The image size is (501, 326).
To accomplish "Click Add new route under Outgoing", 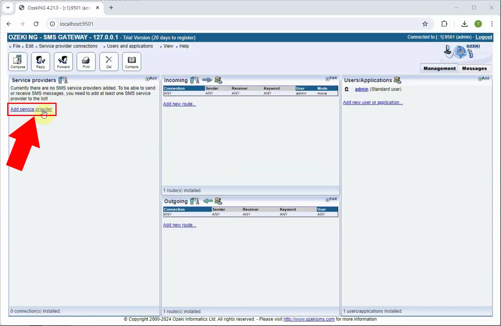I will coord(180,225).
